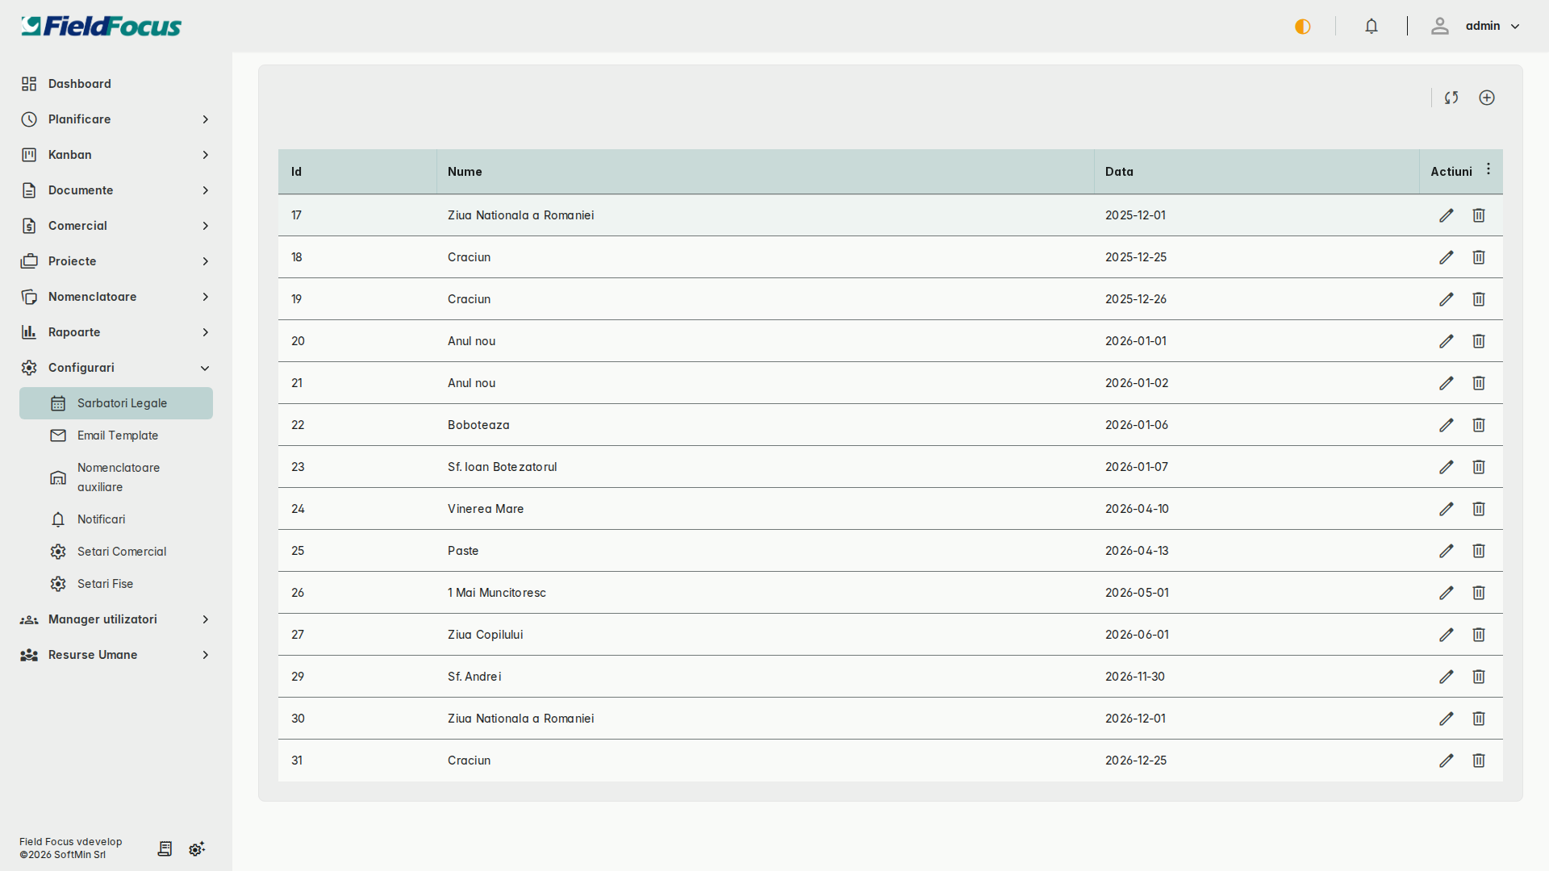Delete the Vinerea Mare row
The width and height of the screenshot is (1549, 871).
[x=1478, y=509]
